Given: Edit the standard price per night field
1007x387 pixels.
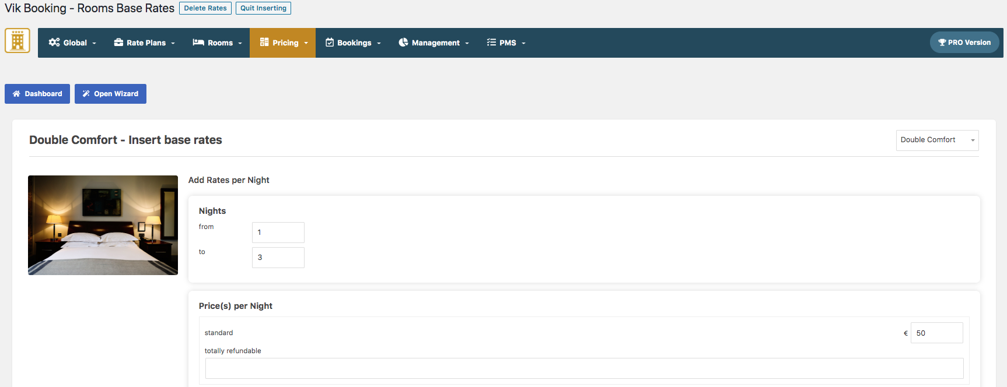Looking at the screenshot, I should pos(937,333).
